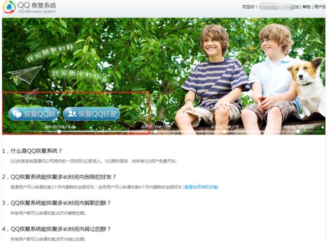This screenshot has height=242, width=329.
Task: Click the small paper airplane above 恢复QQ群
Action: click(31, 94)
